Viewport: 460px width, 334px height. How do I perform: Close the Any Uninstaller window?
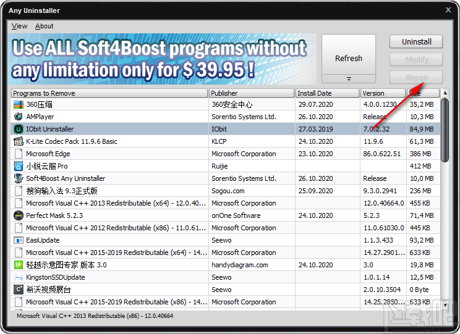tap(448, 10)
